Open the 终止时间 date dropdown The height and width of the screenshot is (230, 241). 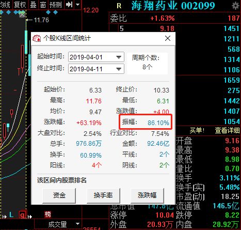click(119, 69)
